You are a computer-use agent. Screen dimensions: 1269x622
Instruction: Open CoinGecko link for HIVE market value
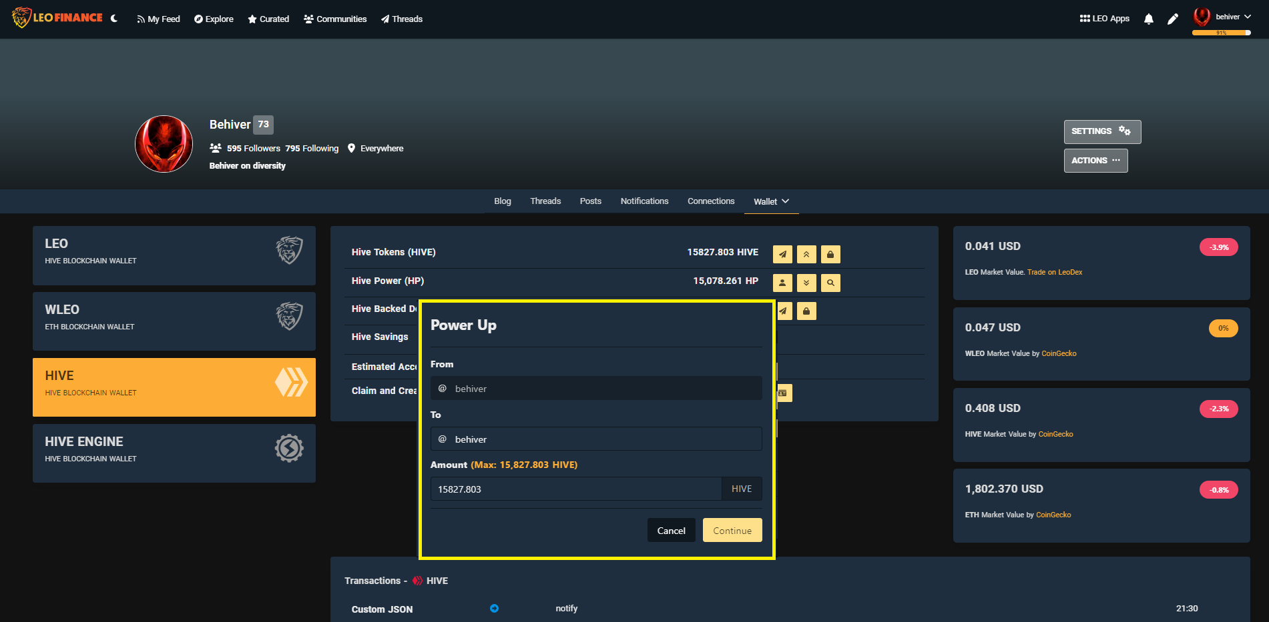click(1055, 434)
